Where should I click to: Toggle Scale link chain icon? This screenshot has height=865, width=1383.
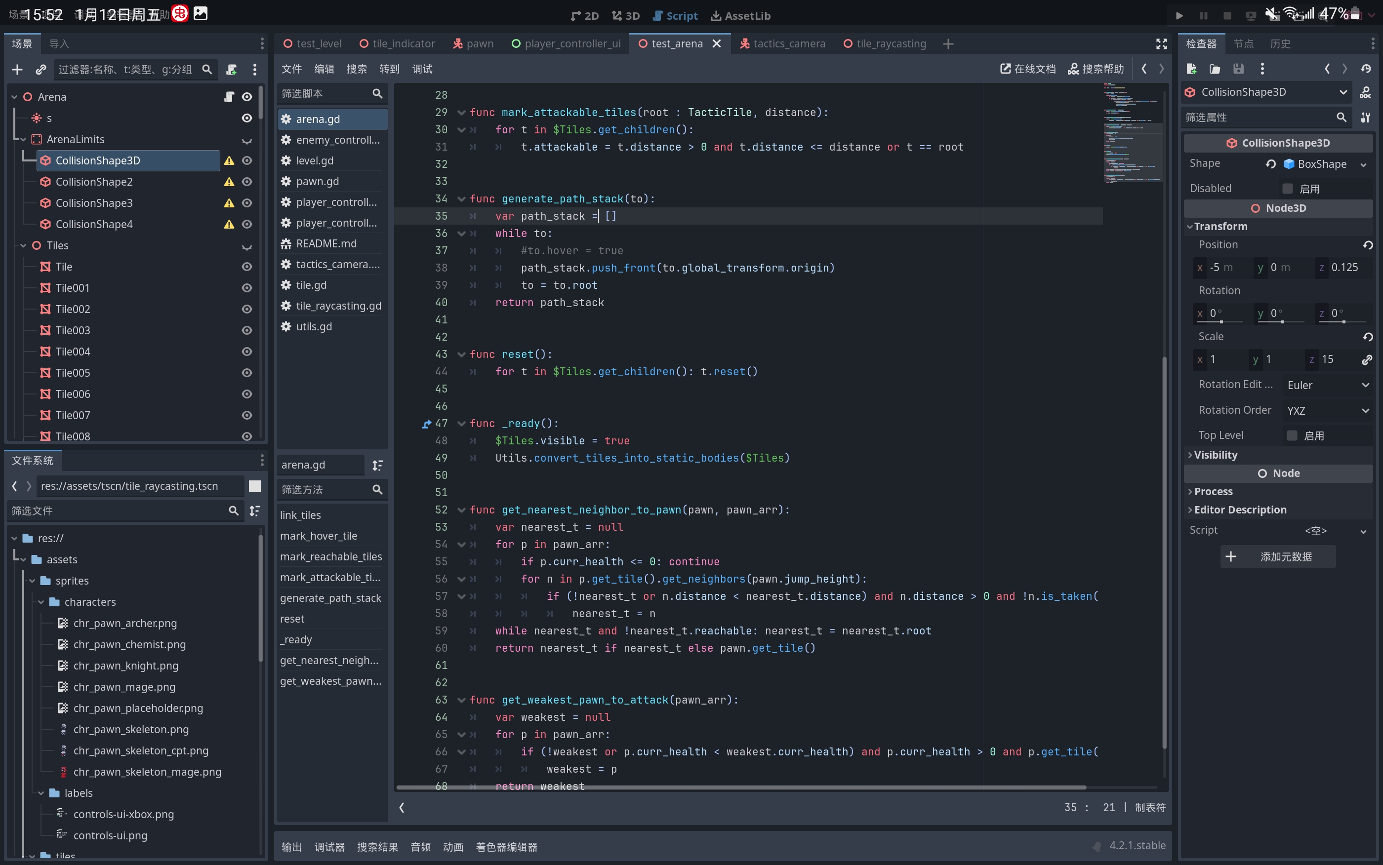tap(1367, 359)
